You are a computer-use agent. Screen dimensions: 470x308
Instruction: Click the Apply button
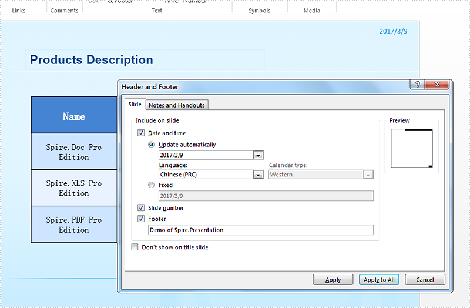point(333,280)
